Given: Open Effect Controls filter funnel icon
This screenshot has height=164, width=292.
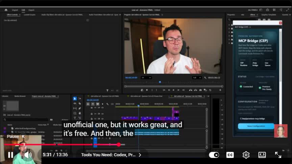Looking at the screenshot, I should click(107, 90).
